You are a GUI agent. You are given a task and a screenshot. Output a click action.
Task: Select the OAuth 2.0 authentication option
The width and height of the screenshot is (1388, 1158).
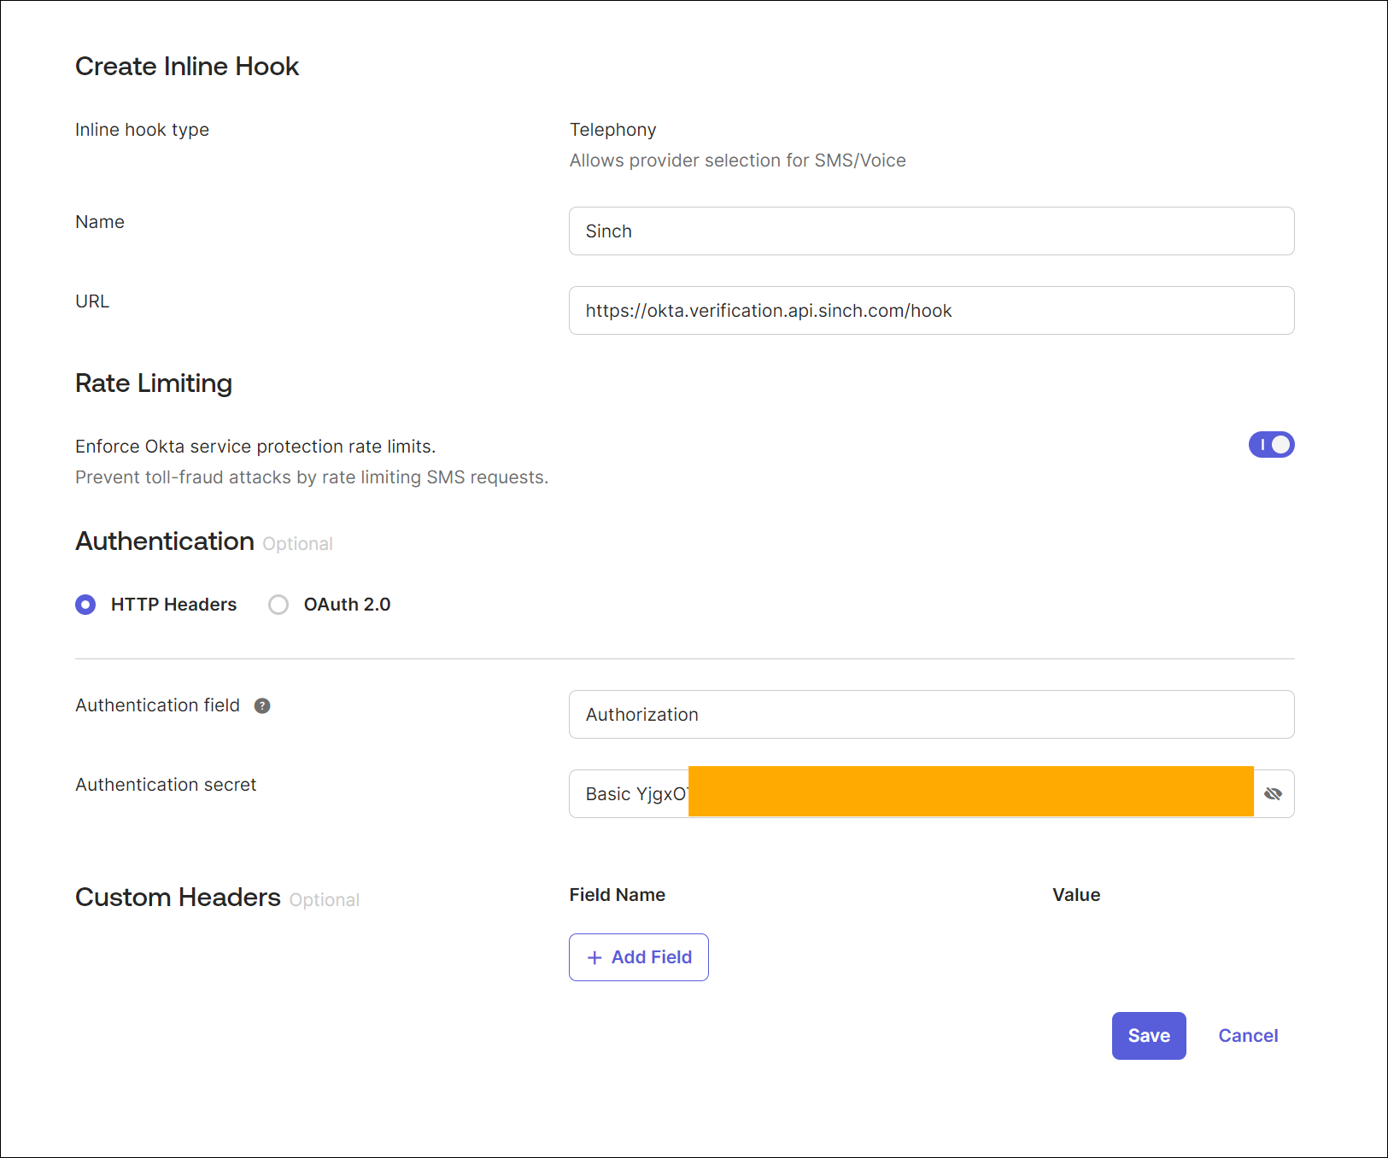point(278,605)
